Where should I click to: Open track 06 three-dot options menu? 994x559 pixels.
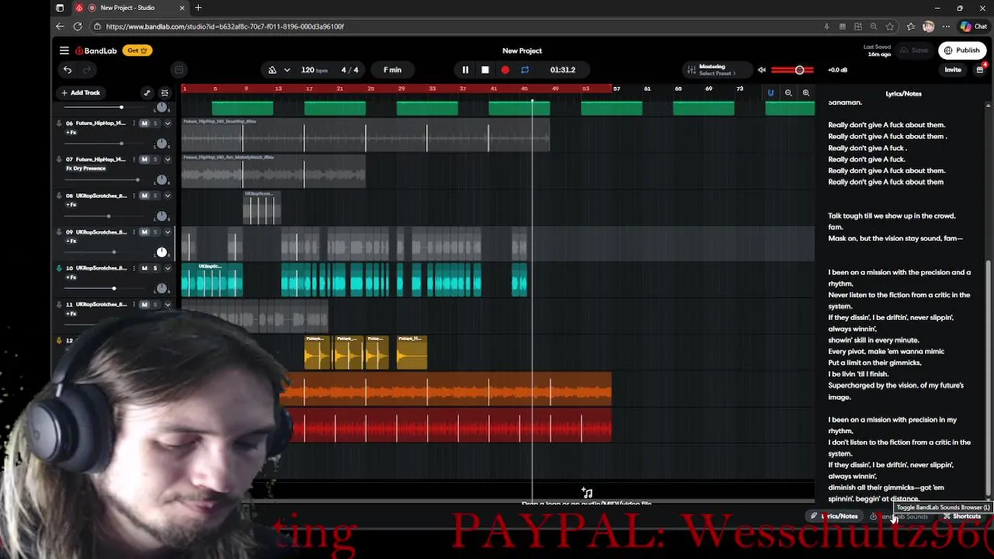click(x=134, y=123)
